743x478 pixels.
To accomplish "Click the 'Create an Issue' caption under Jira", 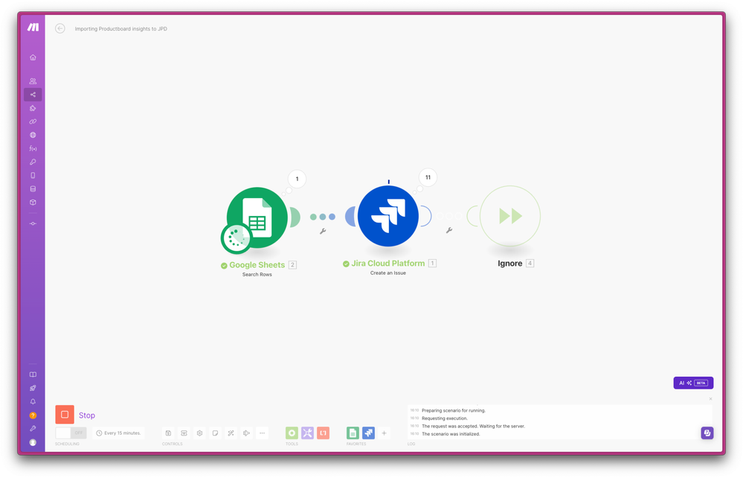I will point(388,273).
